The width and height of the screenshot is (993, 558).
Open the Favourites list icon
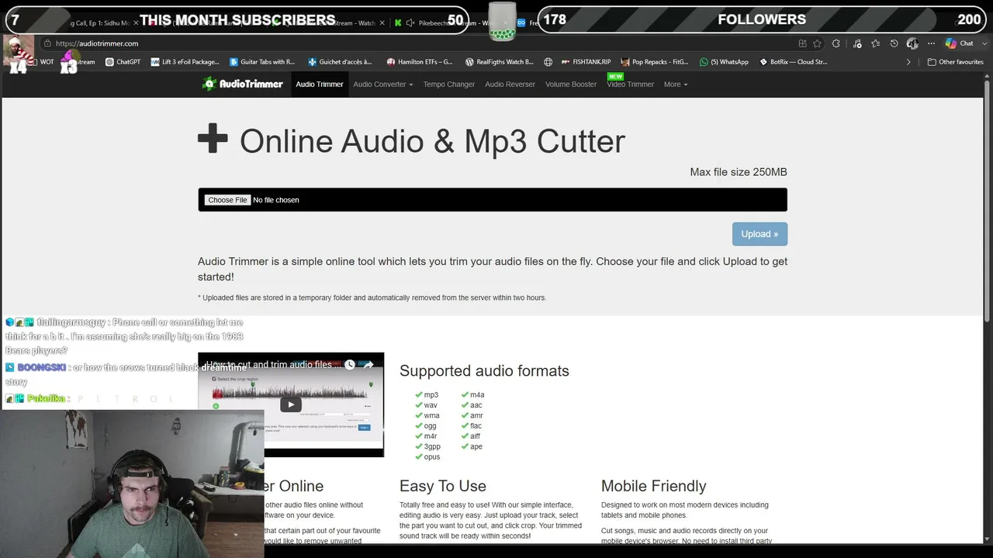click(x=875, y=43)
